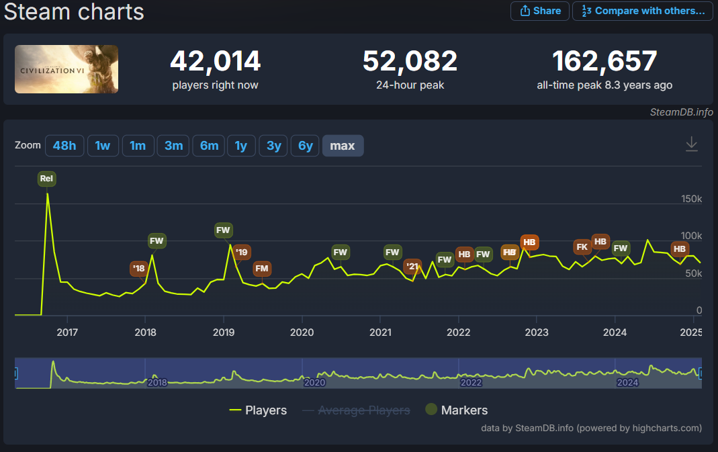Set zoom to 1m
Screen dimensions: 718x452
point(138,146)
